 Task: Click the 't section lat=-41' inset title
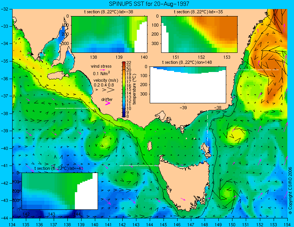tap(59, 168)
